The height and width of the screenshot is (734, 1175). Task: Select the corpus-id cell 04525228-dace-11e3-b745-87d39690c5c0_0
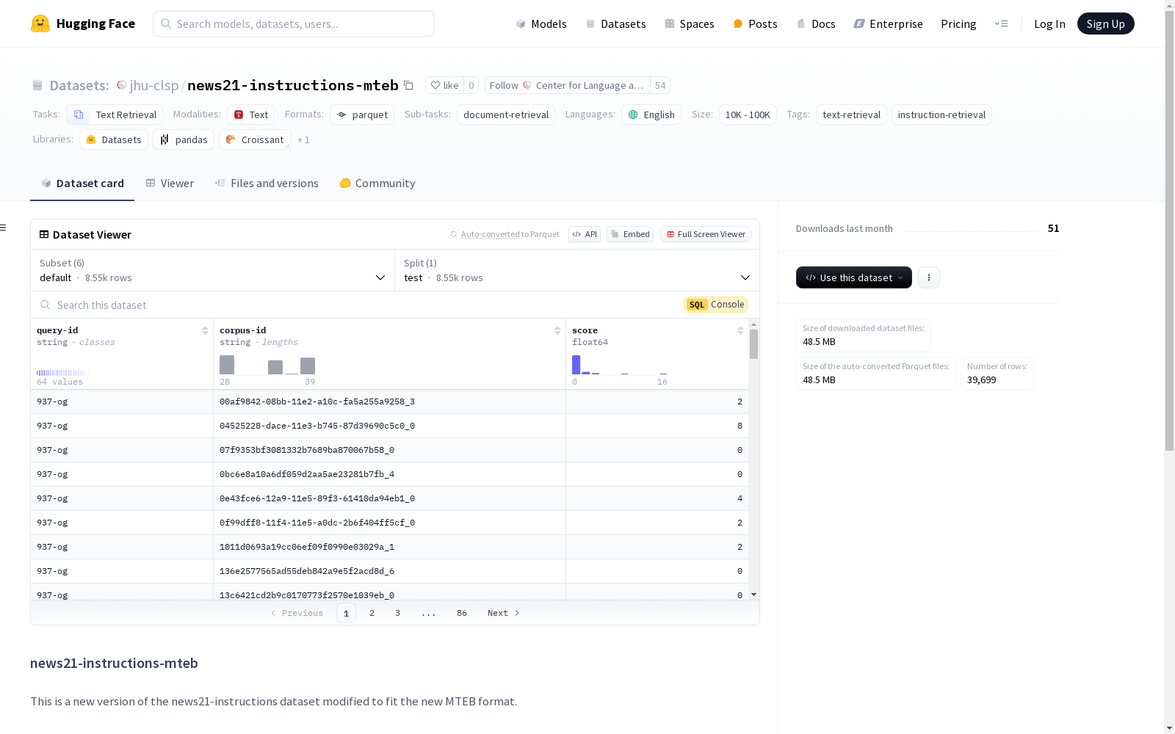click(389, 426)
